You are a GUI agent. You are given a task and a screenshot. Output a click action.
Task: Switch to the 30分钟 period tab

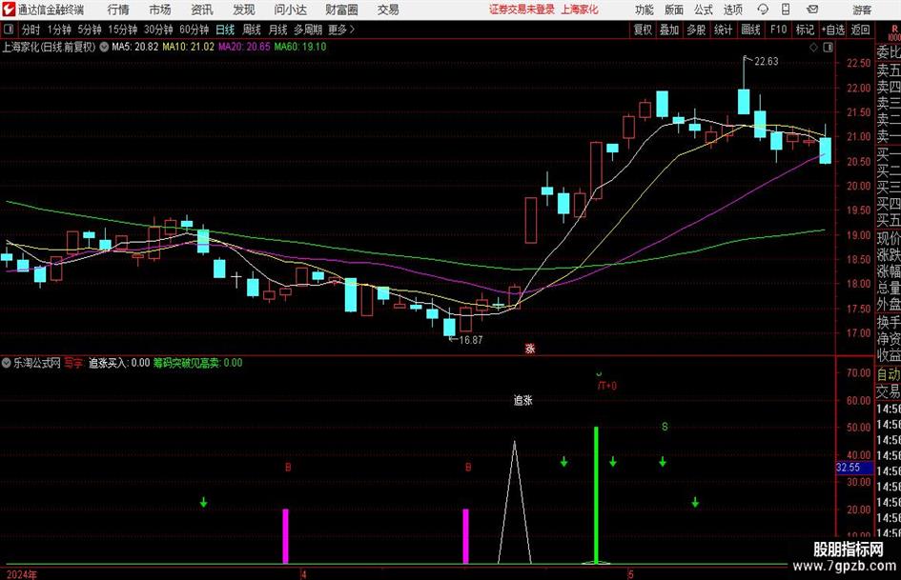coord(158,30)
